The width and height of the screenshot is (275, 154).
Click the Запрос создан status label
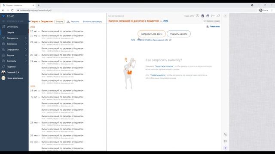[213, 21]
